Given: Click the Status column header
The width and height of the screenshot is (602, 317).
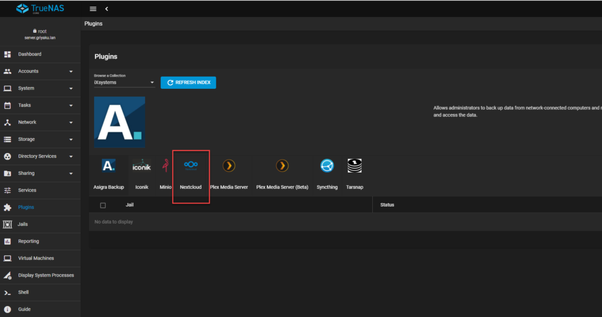Looking at the screenshot, I should (x=387, y=205).
